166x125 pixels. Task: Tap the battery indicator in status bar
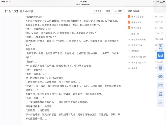click(162, 2)
